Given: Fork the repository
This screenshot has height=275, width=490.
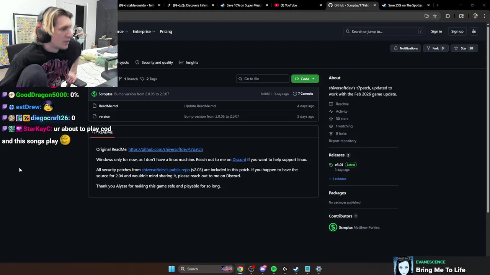Looking at the screenshot, I should click(435, 48).
